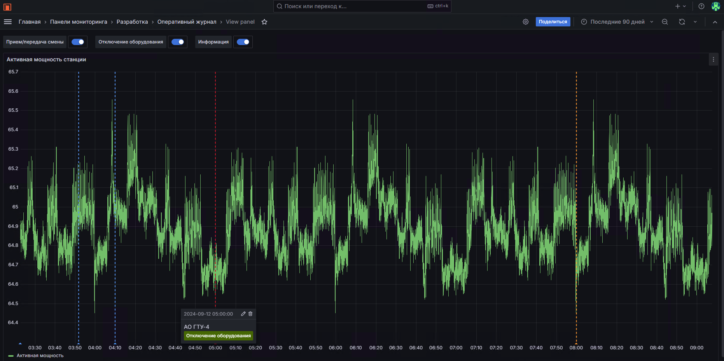Viewport: 724px width, 361px height.
Task: Open the Последние 90 дней time picker
Action: tap(617, 22)
